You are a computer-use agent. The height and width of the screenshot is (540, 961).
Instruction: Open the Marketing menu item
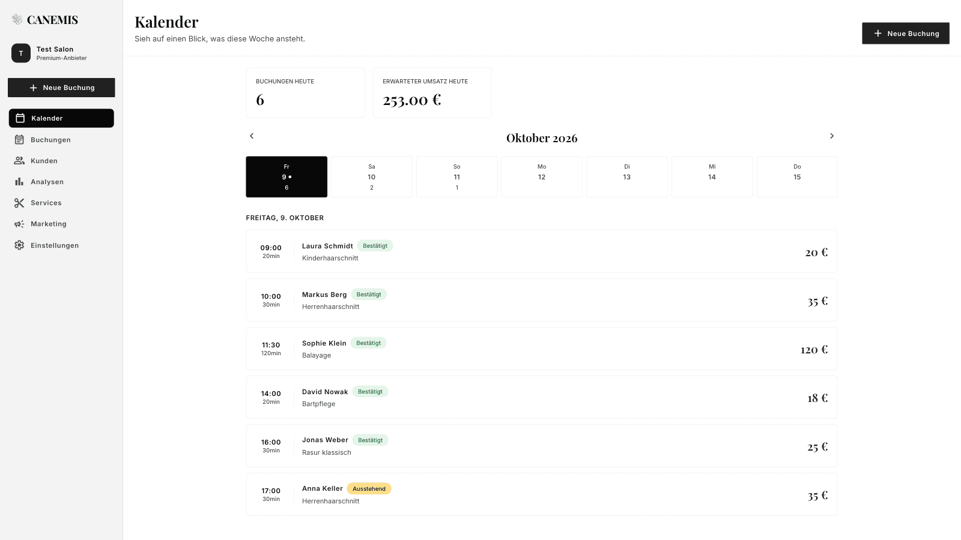(61, 224)
